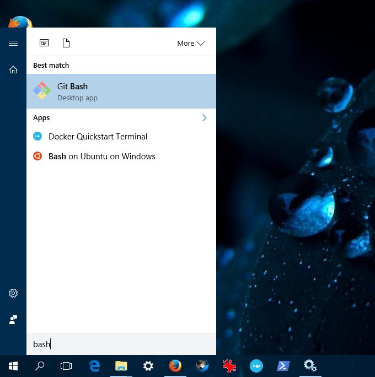Click the Windows Start button
Screen dimensions: 375x377
click(x=13, y=366)
